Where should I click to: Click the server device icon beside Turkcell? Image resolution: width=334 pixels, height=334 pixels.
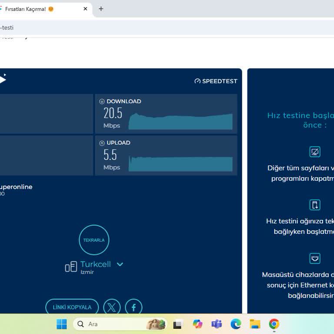71,267
